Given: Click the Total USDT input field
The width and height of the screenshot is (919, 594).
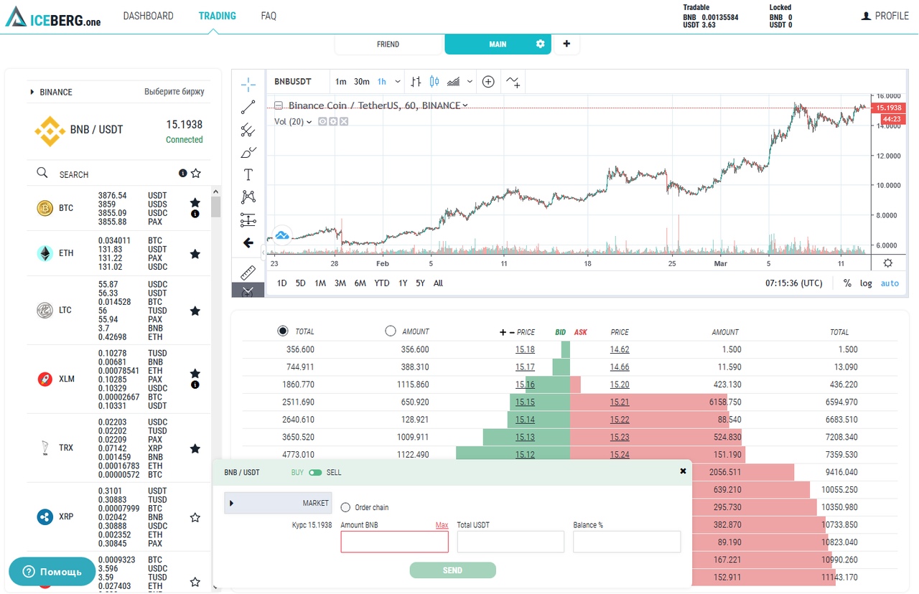Looking at the screenshot, I should pos(510,542).
